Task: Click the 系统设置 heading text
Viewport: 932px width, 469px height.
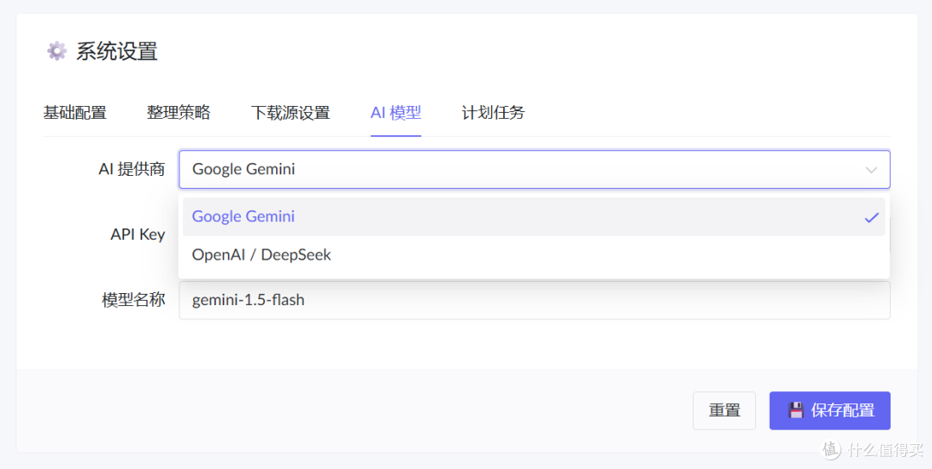Action: coord(116,52)
